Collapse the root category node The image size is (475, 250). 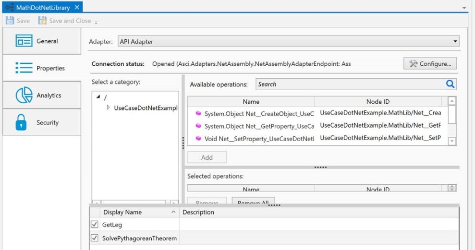pos(98,97)
